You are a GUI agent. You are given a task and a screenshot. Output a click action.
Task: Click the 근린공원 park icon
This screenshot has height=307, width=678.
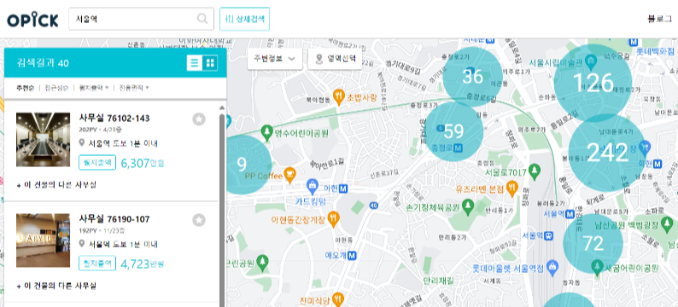[262, 262]
